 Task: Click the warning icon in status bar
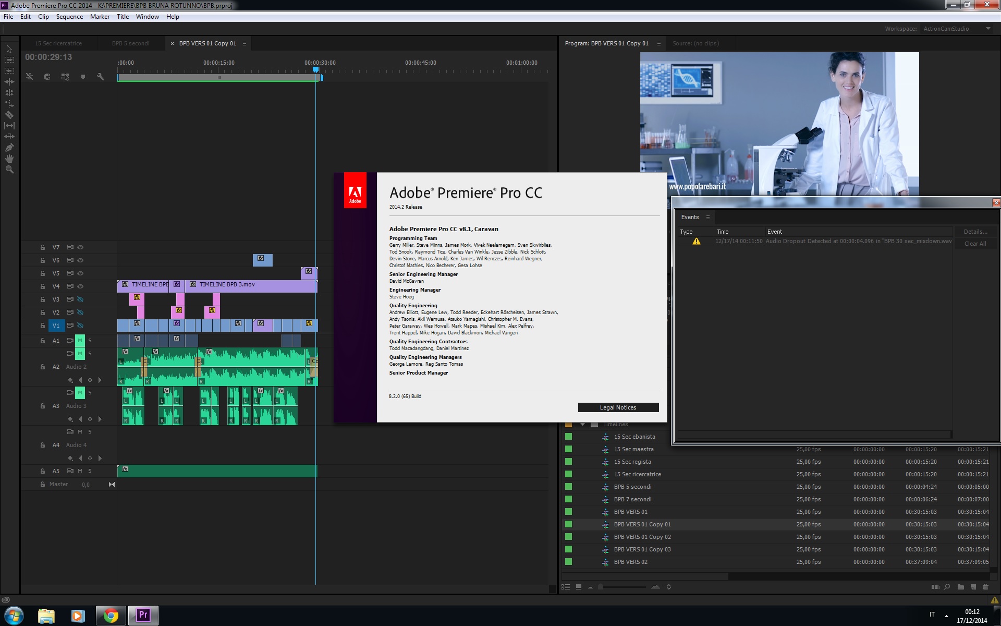point(994,600)
